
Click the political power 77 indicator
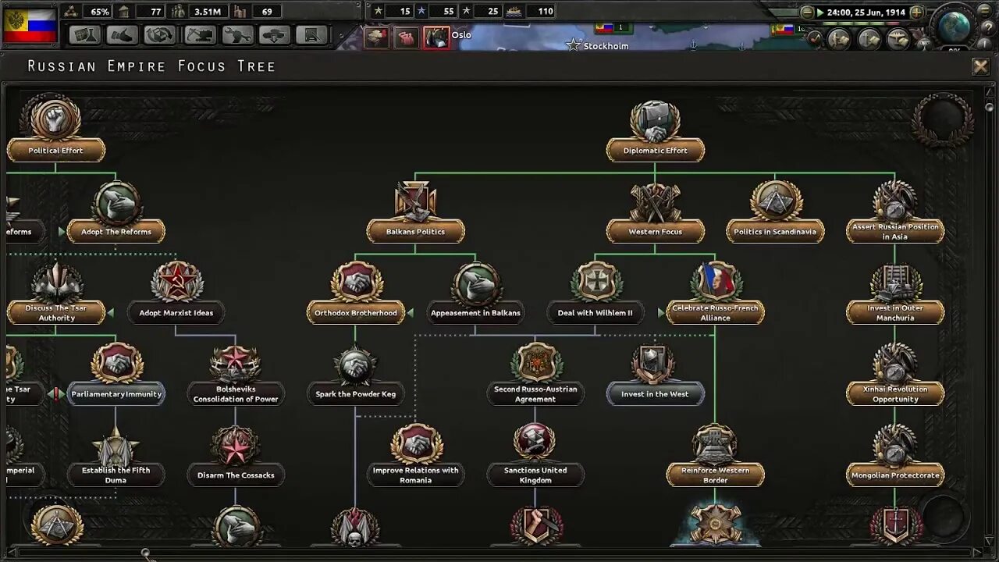tap(141, 12)
